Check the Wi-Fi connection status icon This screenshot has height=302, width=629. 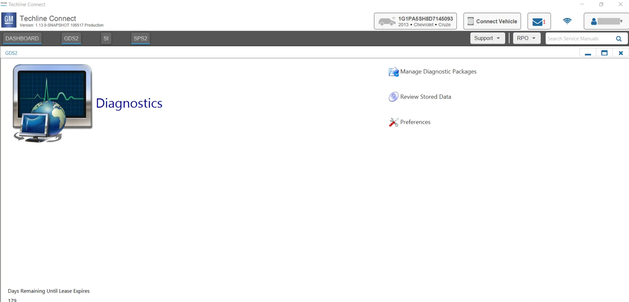coord(567,21)
